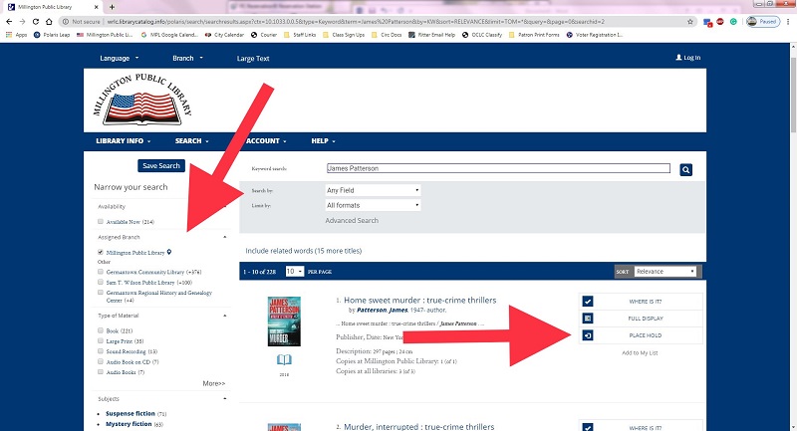Image resolution: width=797 pixels, height=431 pixels.
Task: Open the Library Info menu
Action: pos(127,141)
